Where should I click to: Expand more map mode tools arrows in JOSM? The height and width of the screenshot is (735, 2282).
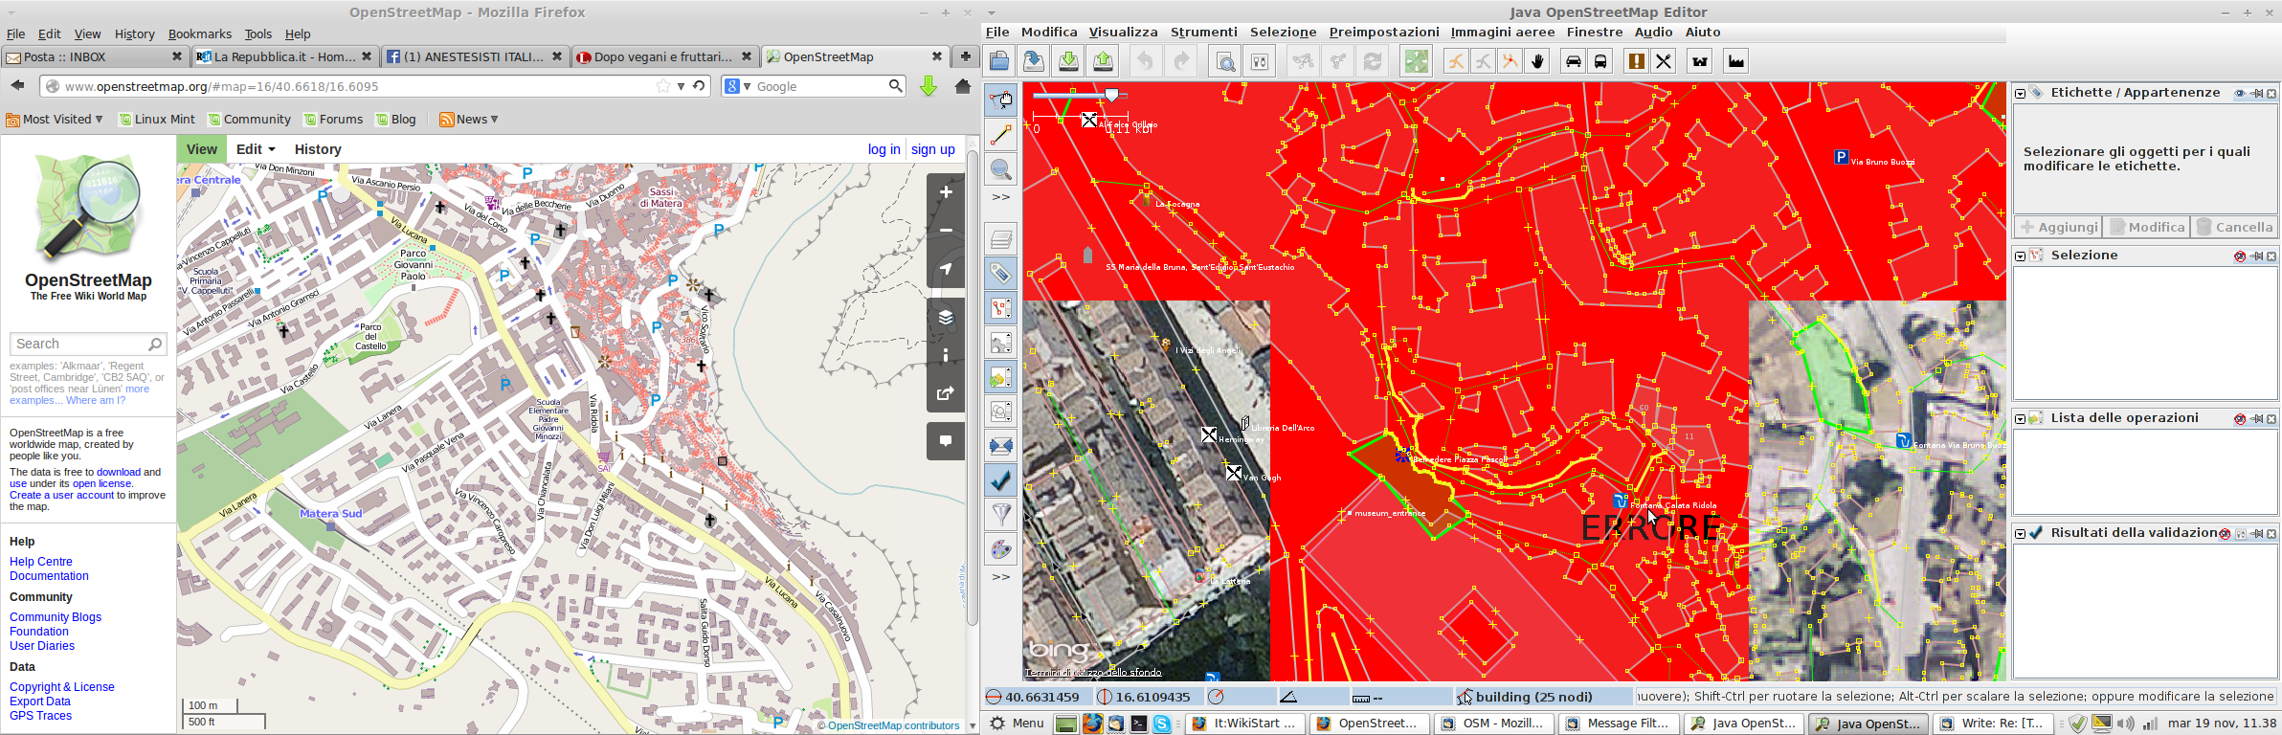[x=1000, y=197]
